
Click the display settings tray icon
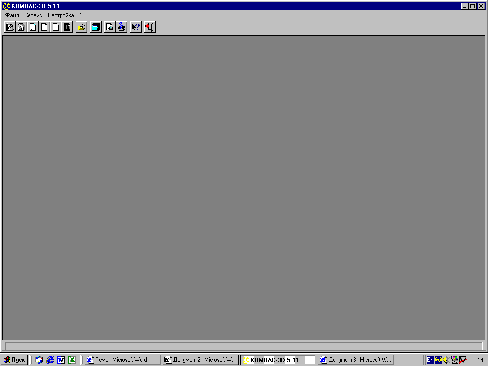click(454, 360)
